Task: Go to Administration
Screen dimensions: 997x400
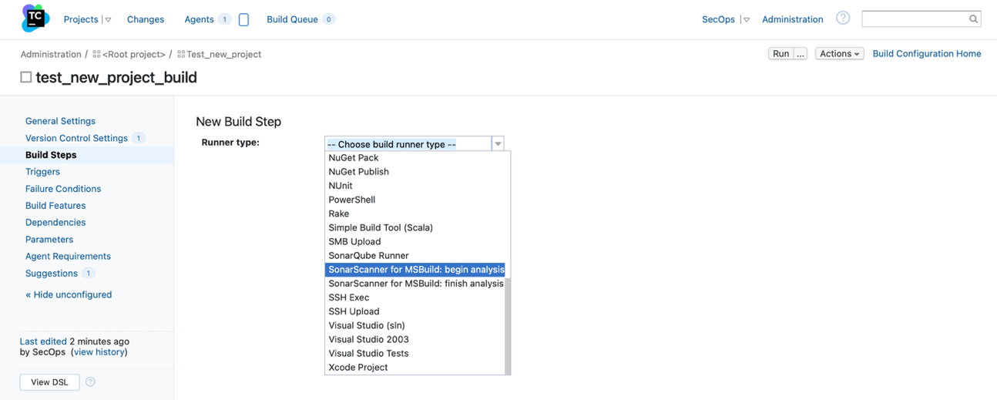Action: (x=792, y=19)
